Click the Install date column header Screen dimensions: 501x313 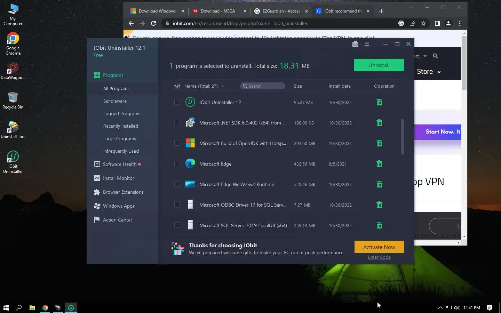pyautogui.click(x=340, y=86)
